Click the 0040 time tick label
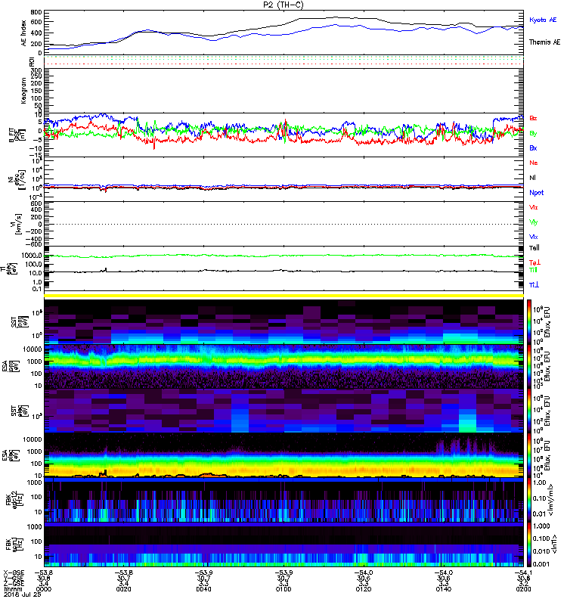This screenshot has height=605, width=567. (203, 589)
